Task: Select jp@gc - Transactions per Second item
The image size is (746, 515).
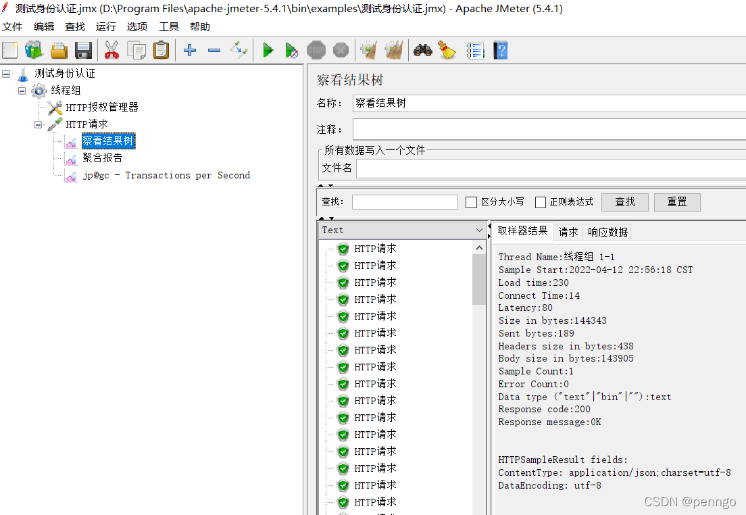Action: [166, 175]
